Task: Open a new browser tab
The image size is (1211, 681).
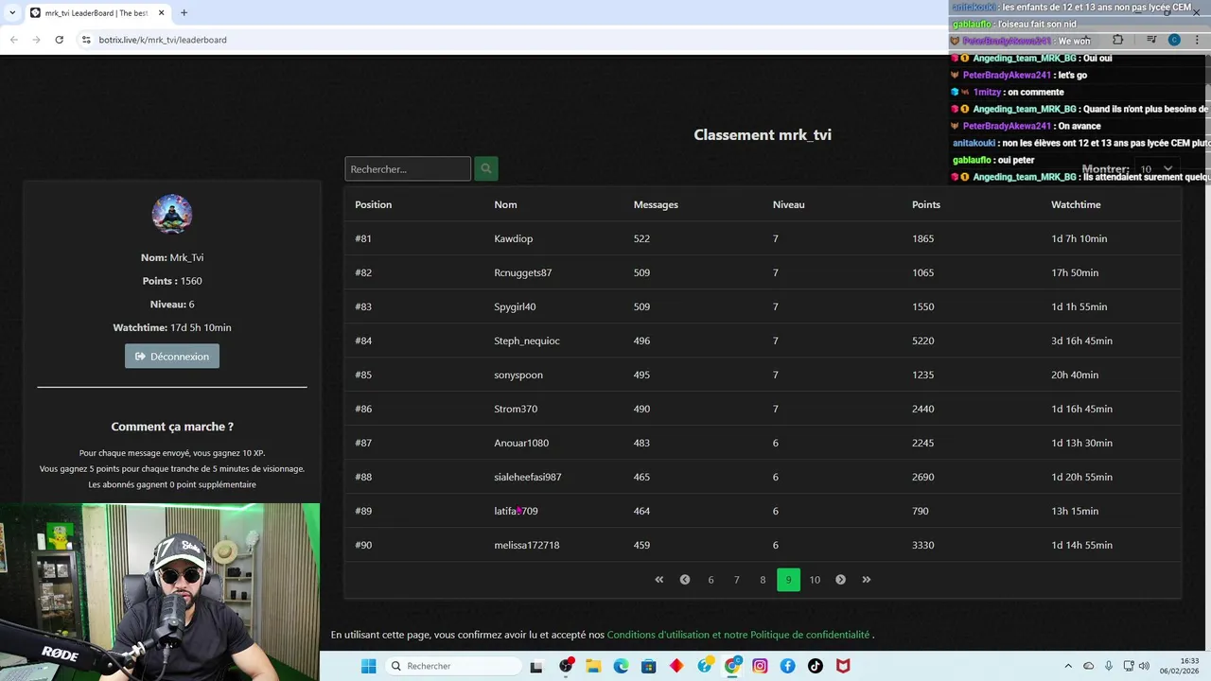Action: (184, 13)
